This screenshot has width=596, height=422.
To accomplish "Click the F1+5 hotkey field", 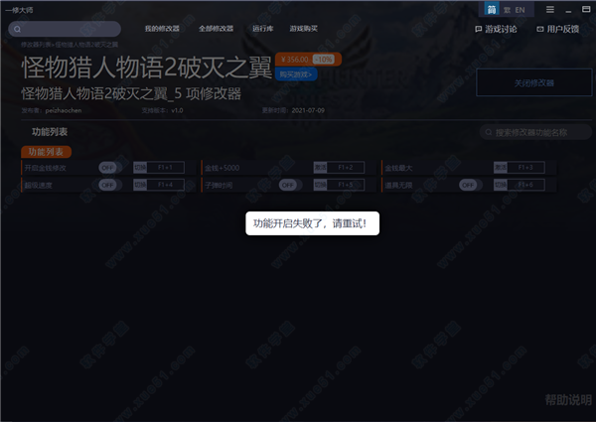I will pos(346,185).
